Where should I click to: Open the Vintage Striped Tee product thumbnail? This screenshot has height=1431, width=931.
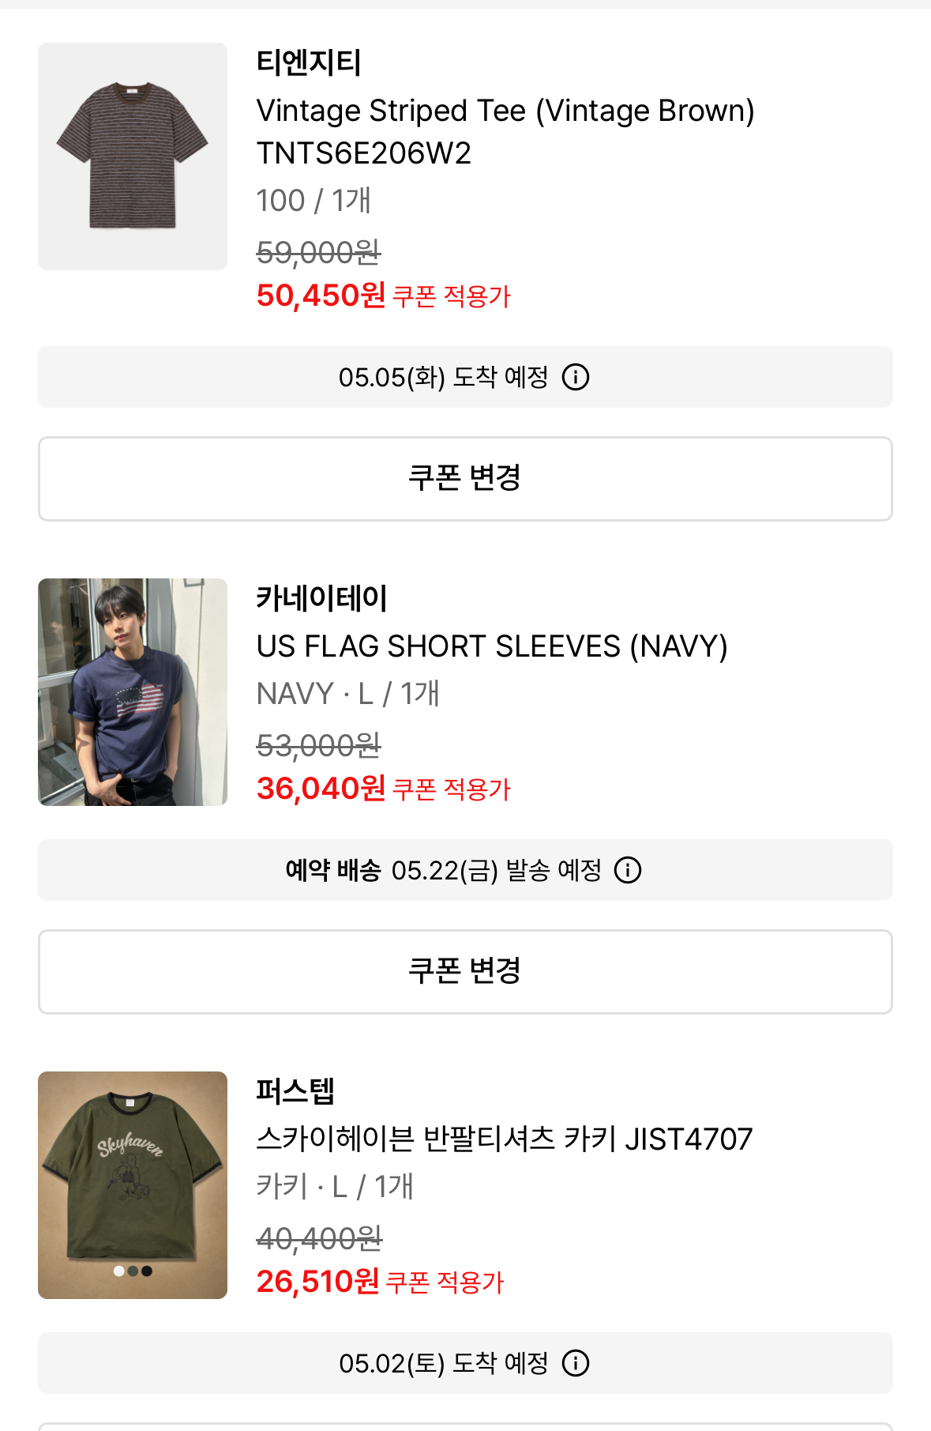tap(133, 156)
